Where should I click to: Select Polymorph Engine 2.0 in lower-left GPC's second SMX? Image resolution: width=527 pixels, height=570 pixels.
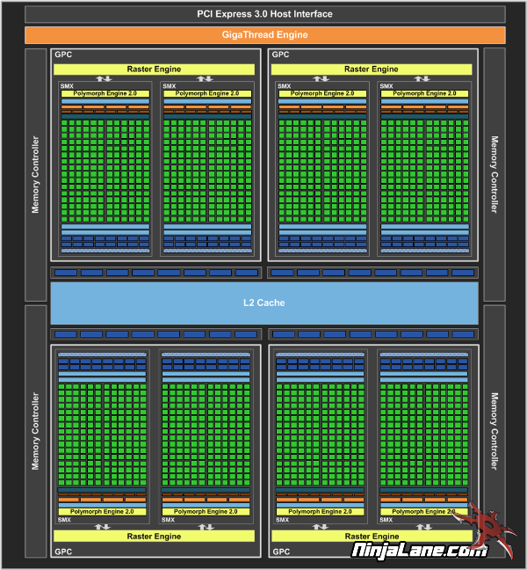point(206,511)
